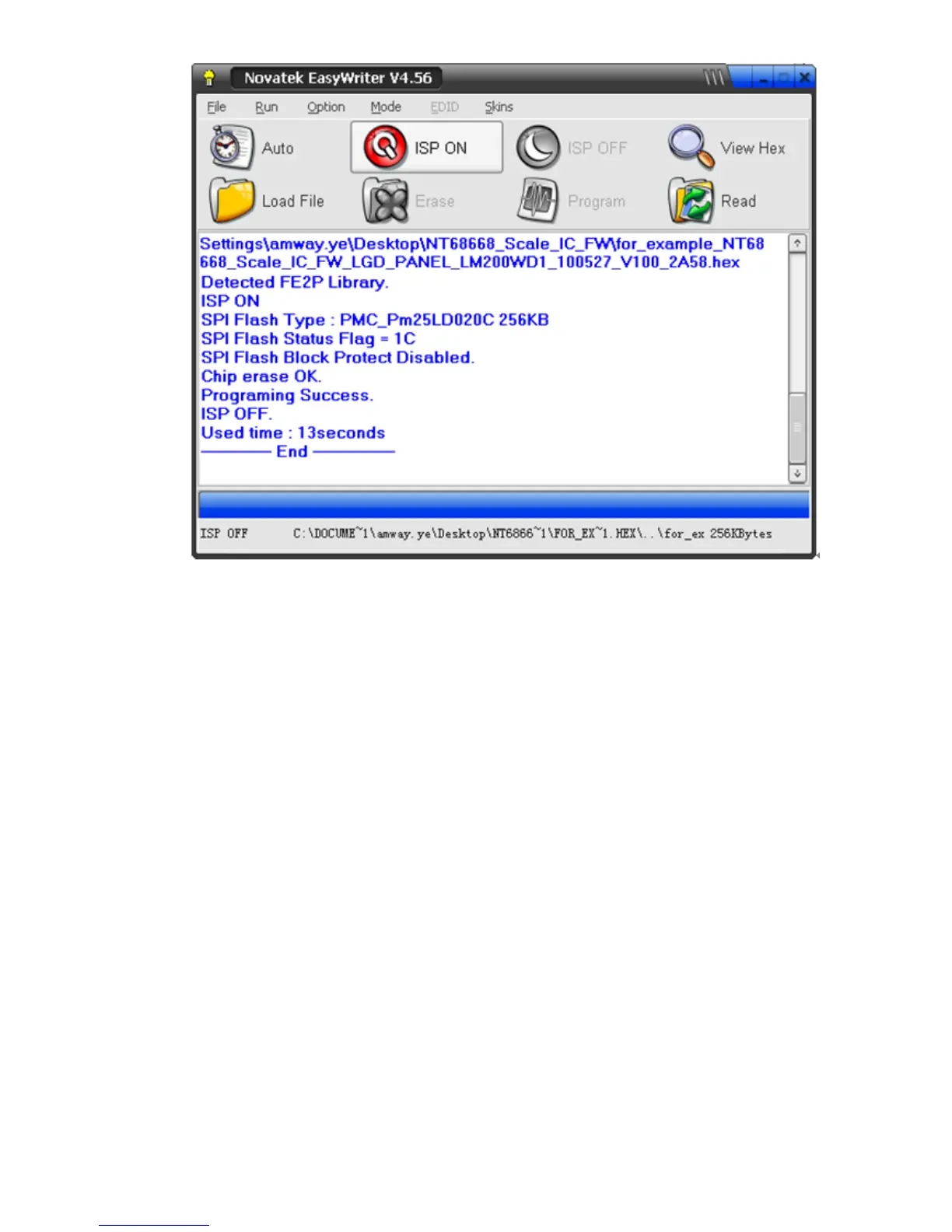Open the Option menu
The image size is (952, 1232).
pyautogui.click(x=326, y=107)
